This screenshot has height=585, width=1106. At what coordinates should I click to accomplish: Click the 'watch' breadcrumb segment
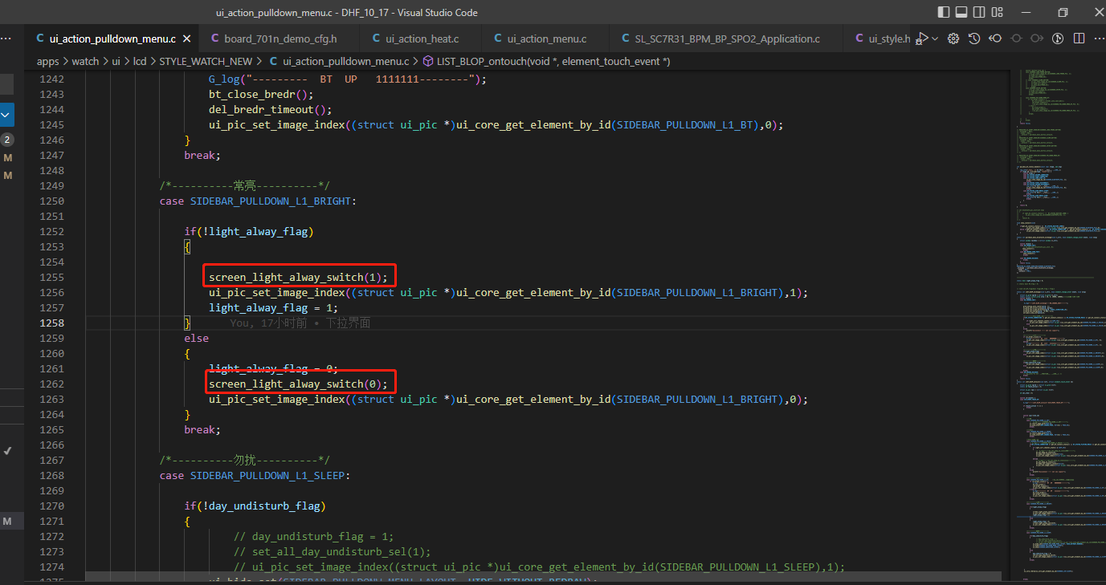pyautogui.click(x=86, y=61)
